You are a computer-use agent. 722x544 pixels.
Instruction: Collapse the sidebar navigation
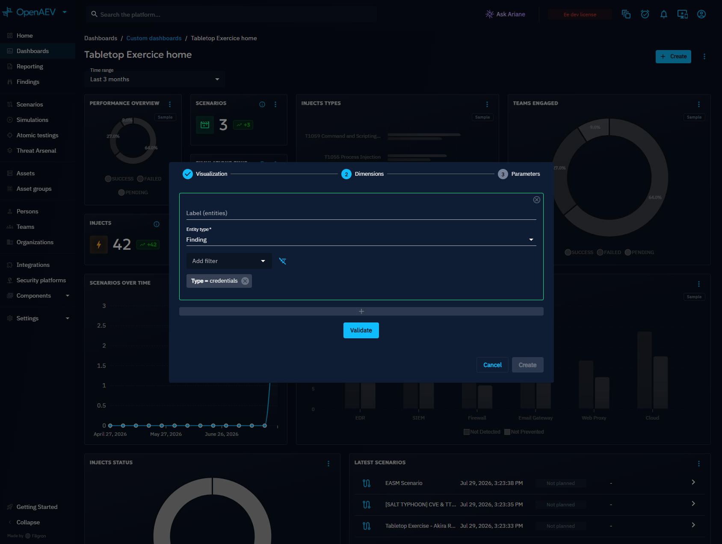[x=38, y=522]
